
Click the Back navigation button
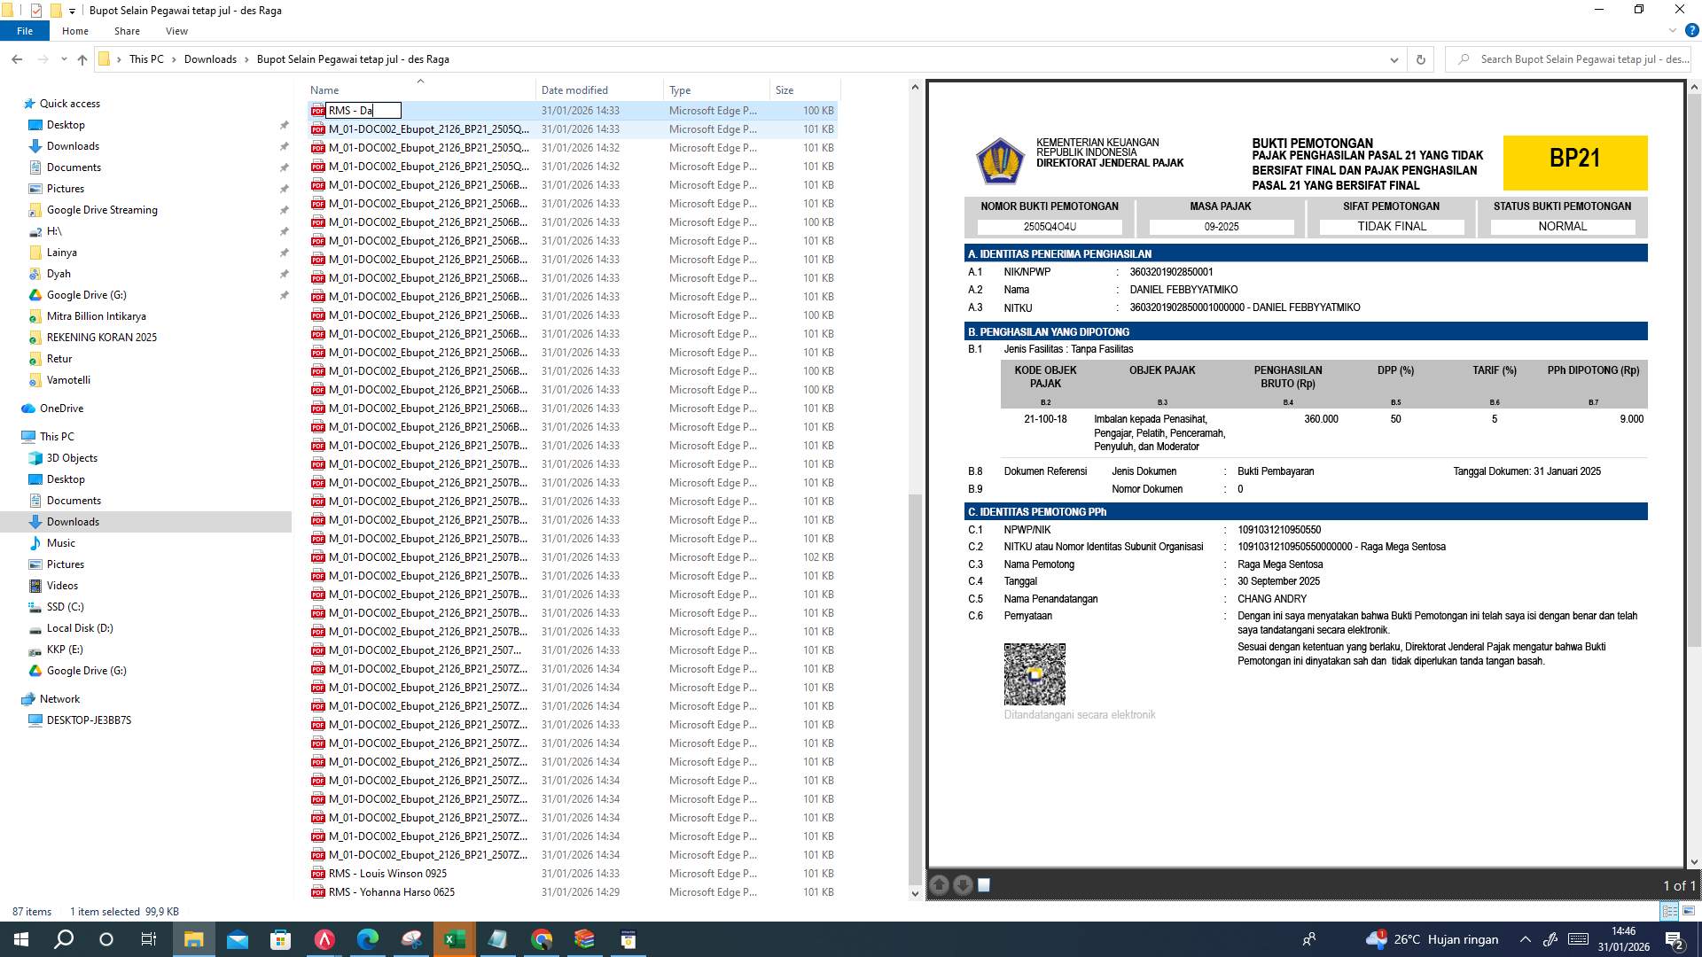17,59
